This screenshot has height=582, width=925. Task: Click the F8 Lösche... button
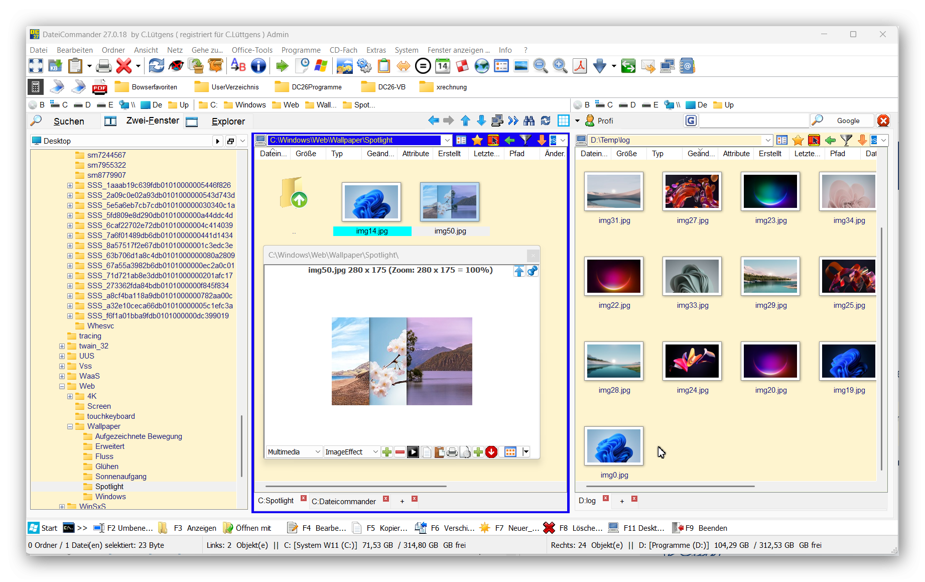click(573, 528)
